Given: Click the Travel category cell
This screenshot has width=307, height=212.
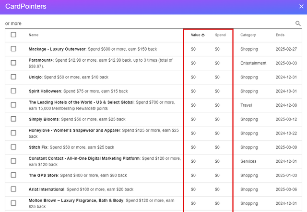Looking at the screenshot, I should click(x=246, y=105).
